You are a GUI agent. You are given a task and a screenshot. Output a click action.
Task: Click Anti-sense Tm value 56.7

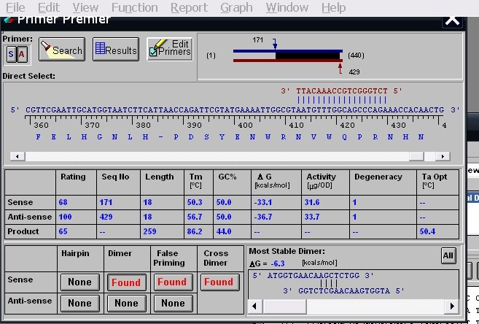pyautogui.click(x=195, y=217)
